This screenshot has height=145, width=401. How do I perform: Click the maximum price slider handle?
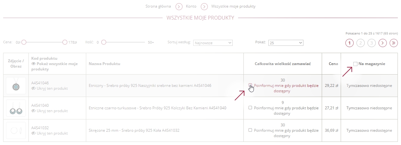click(x=65, y=42)
